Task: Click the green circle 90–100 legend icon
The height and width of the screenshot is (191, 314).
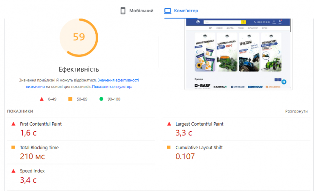Action: point(101,99)
